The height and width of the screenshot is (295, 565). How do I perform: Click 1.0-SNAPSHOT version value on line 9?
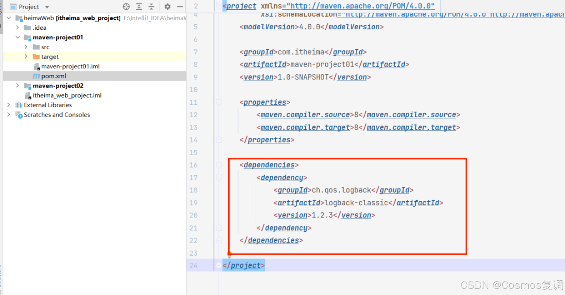(x=303, y=77)
